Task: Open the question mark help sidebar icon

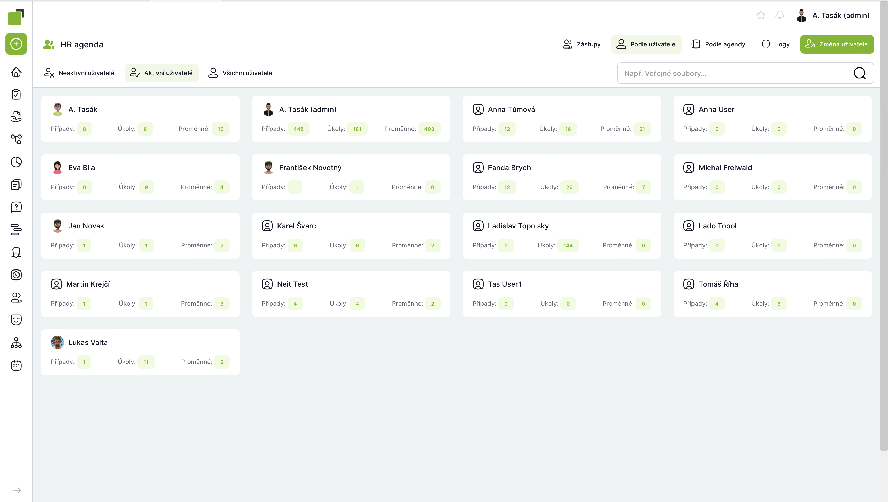Action: [16, 207]
